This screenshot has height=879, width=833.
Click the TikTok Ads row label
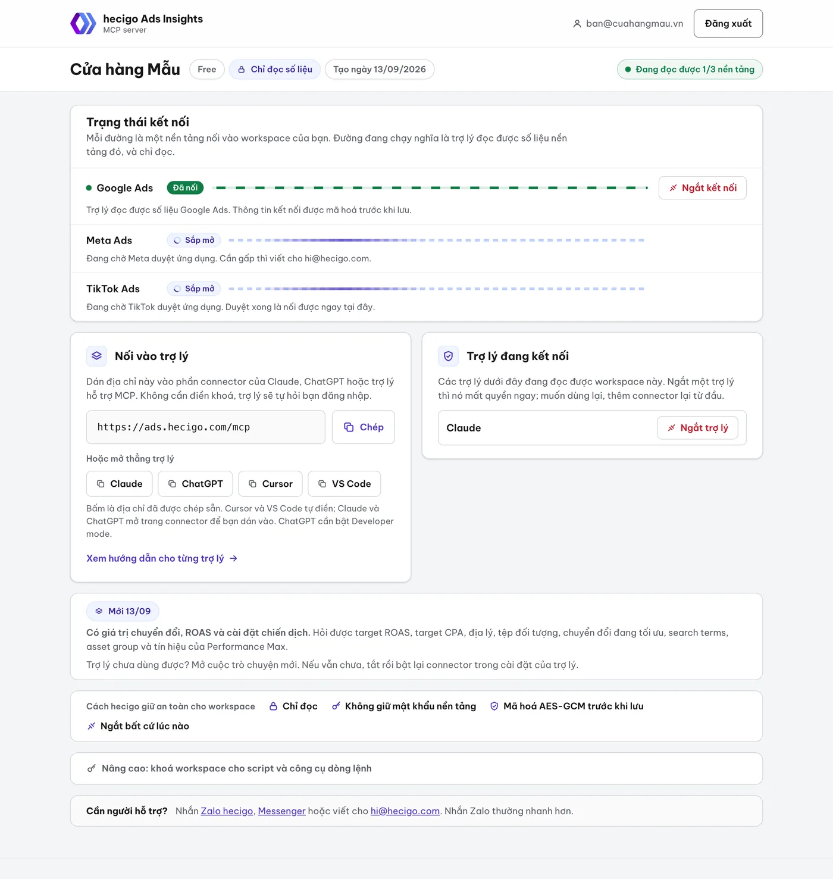pos(113,289)
